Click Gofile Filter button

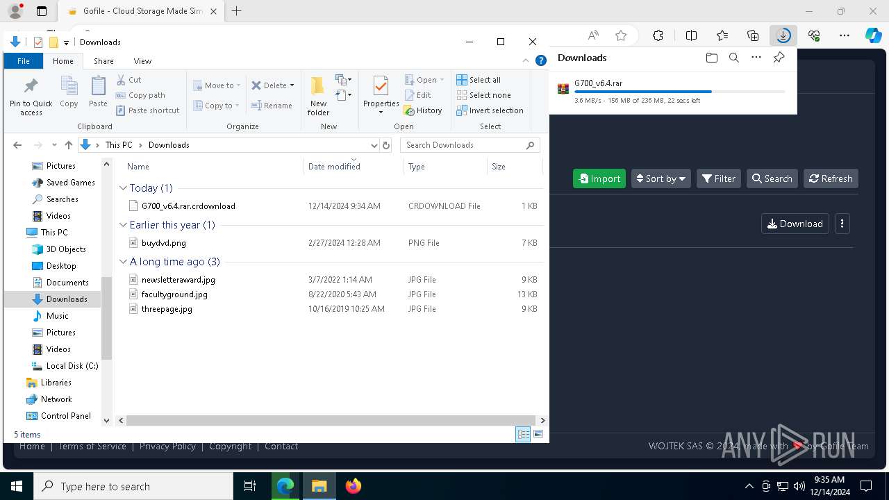click(719, 178)
